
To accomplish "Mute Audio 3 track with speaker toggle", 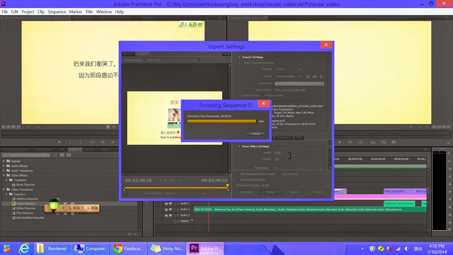I will click(166, 215).
